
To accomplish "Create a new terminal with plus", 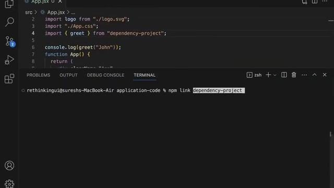I will pyautogui.click(x=268, y=75).
